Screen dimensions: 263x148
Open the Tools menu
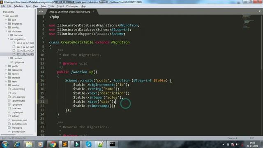point(51,6)
